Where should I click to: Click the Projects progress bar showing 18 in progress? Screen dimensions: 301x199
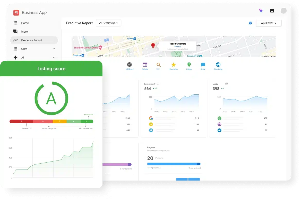[x=174, y=164]
